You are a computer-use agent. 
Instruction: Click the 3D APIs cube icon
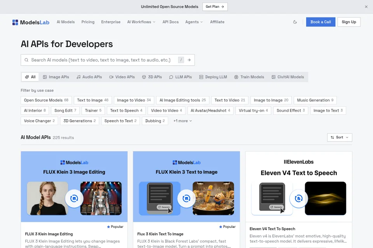coord(144,77)
